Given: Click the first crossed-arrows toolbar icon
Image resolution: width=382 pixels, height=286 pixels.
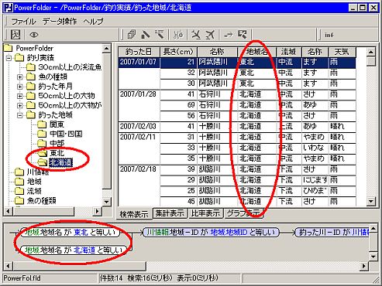Looking at the screenshot, I should tap(196, 34).
